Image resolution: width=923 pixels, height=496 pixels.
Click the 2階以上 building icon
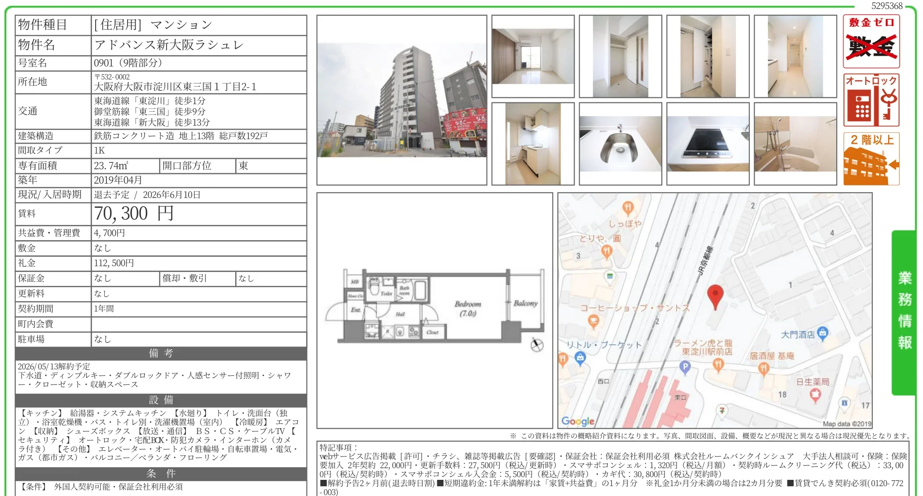click(x=871, y=159)
